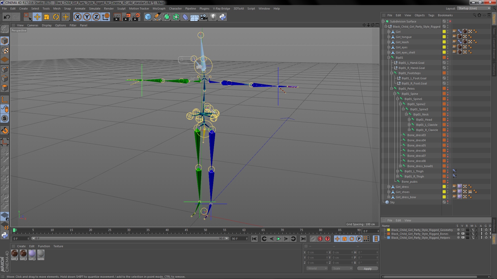Toggle visibility dots for Bip01_Spine
The image size is (497, 279).
448,94
